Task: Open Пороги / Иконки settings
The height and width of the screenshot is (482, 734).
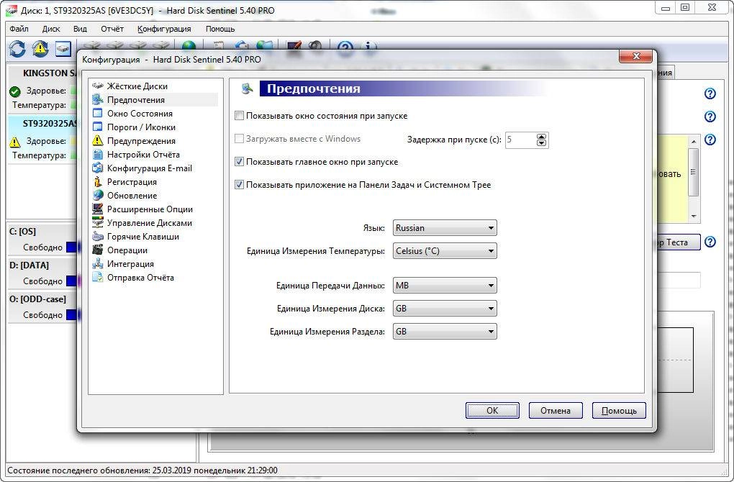Action: pyautogui.click(x=141, y=127)
